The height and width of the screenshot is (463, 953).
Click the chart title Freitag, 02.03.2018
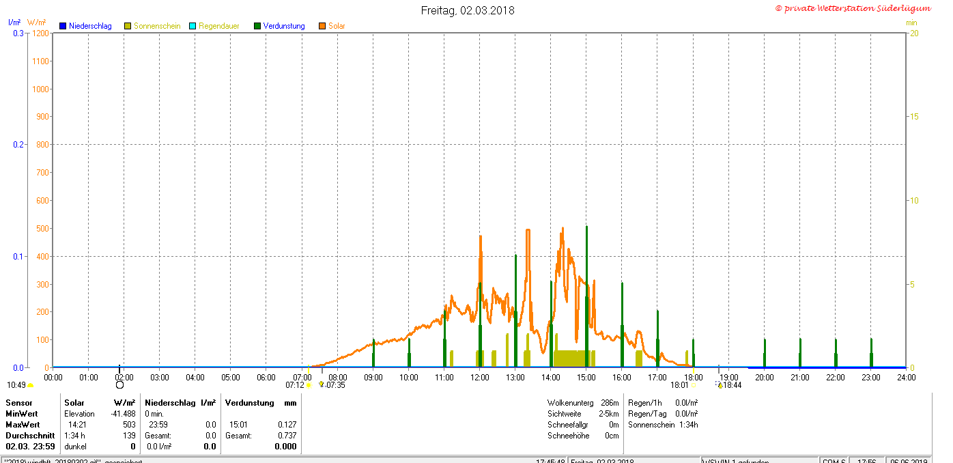click(468, 10)
